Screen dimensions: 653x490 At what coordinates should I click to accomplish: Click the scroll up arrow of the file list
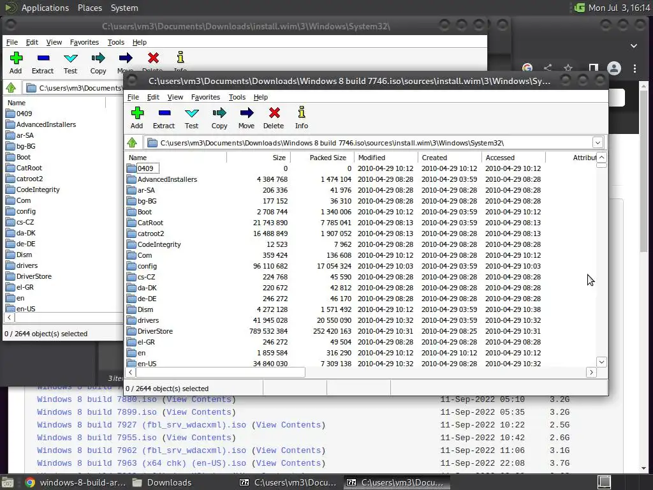click(x=602, y=157)
